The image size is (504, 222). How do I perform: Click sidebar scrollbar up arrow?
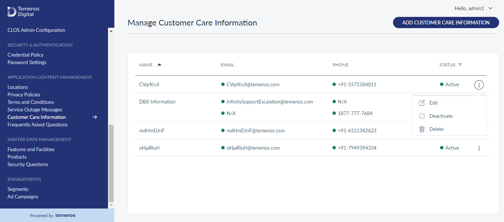click(x=111, y=31)
